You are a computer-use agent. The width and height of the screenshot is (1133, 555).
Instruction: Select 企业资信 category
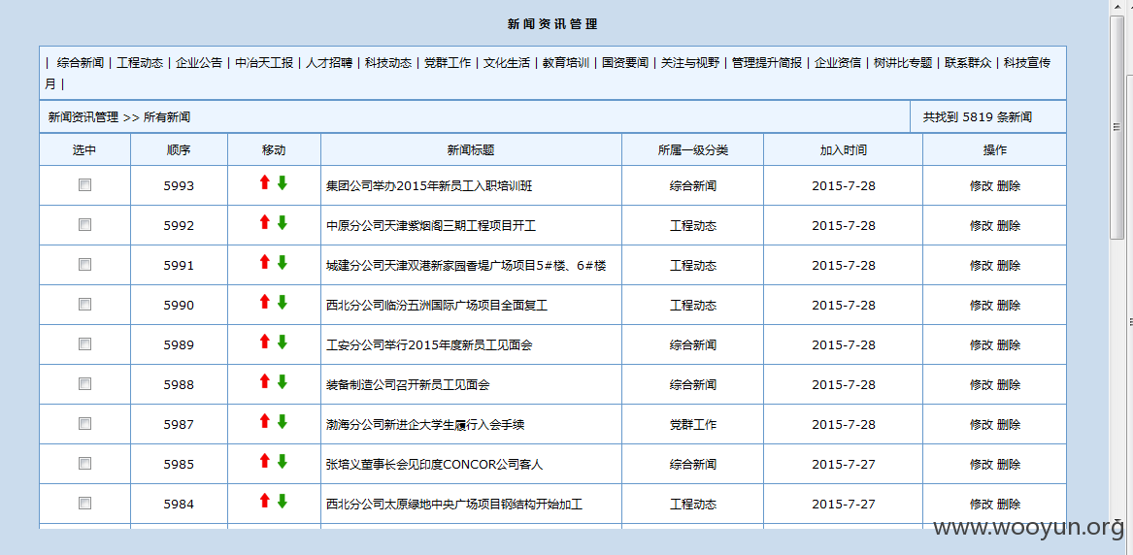pyautogui.click(x=838, y=63)
